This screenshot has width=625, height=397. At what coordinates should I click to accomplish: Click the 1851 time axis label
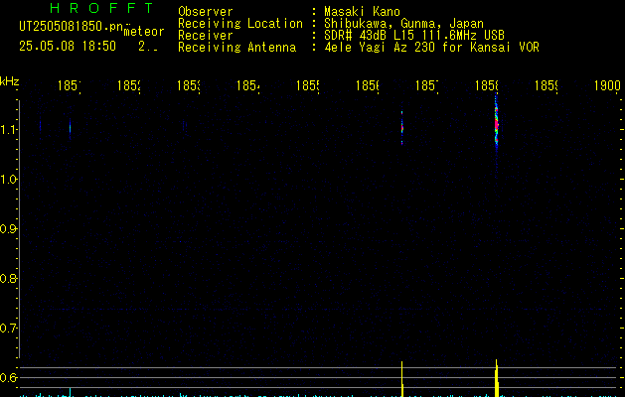click(x=70, y=85)
